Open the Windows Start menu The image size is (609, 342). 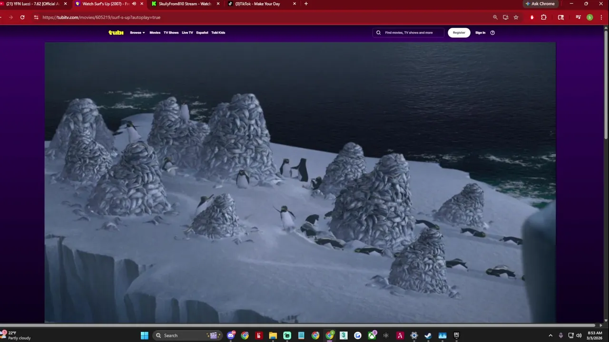tap(144, 335)
